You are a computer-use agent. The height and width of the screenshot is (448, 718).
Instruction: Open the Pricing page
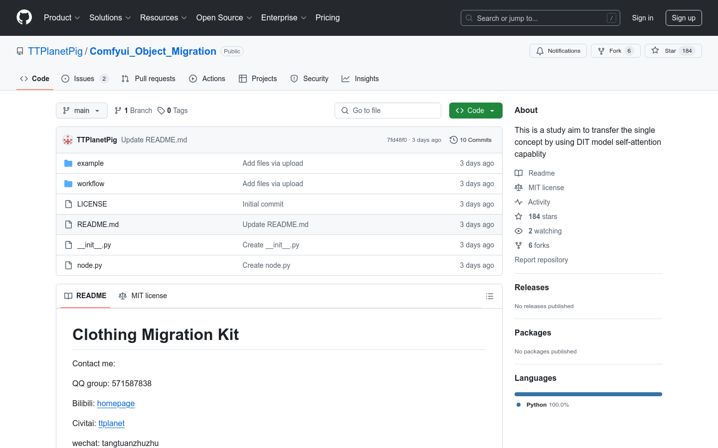pos(328,18)
